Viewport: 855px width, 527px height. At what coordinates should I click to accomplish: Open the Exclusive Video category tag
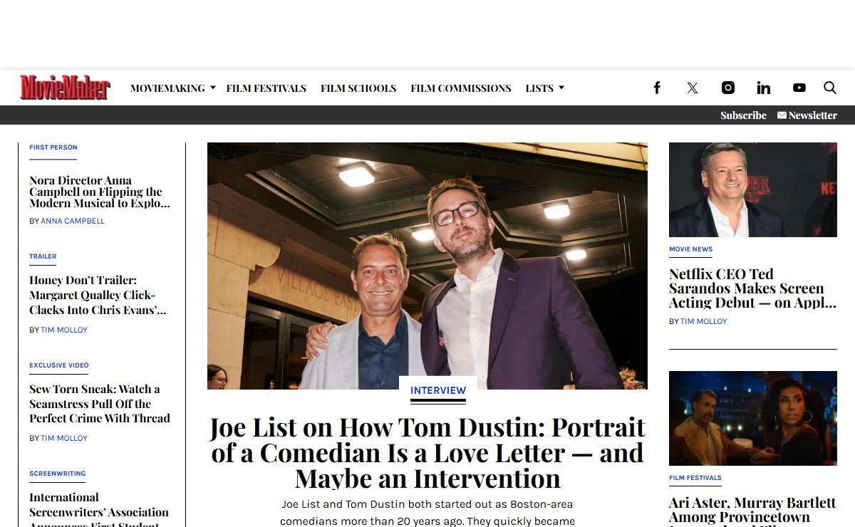[59, 365]
